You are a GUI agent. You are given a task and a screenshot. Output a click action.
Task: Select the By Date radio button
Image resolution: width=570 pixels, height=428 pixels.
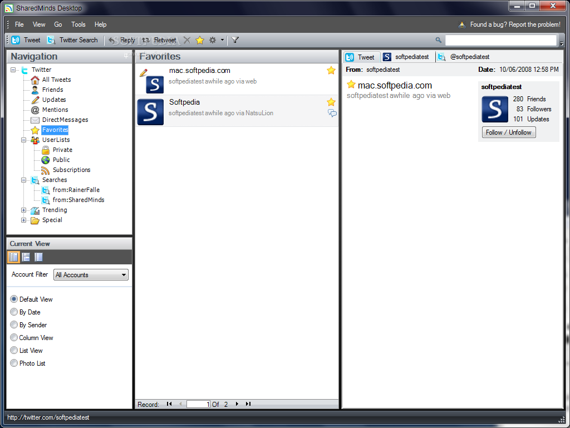[x=14, y=312]
